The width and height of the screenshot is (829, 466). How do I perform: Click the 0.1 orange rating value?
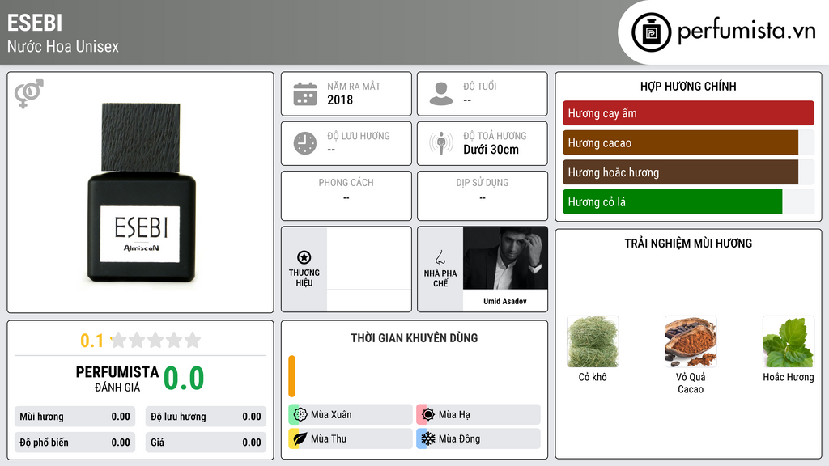(x=91, y=341)
